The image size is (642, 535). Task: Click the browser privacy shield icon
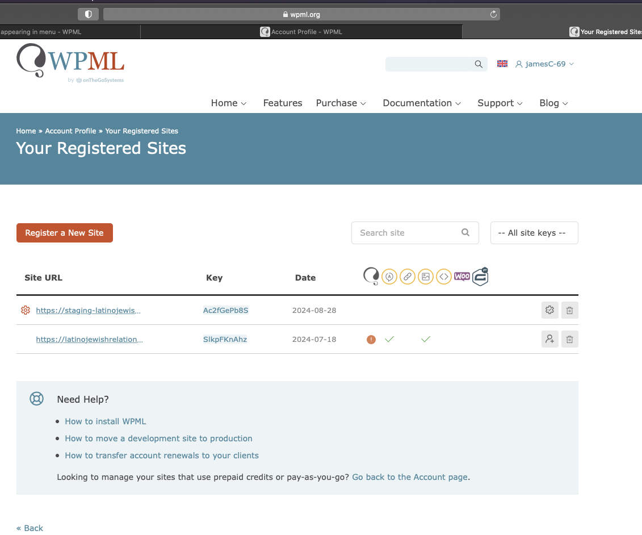point(88,14)
